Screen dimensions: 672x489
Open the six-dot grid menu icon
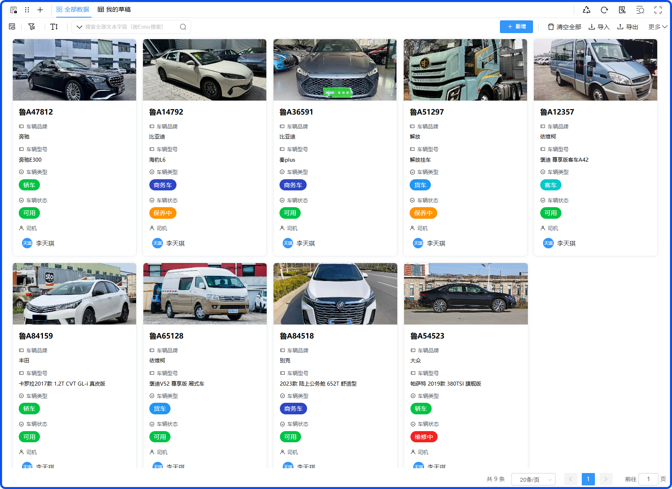click(27, 10)
